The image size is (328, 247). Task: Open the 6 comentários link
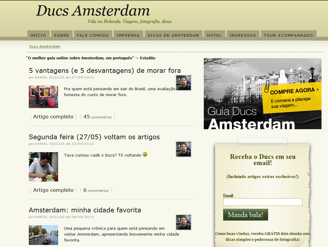tap(96, 190)
